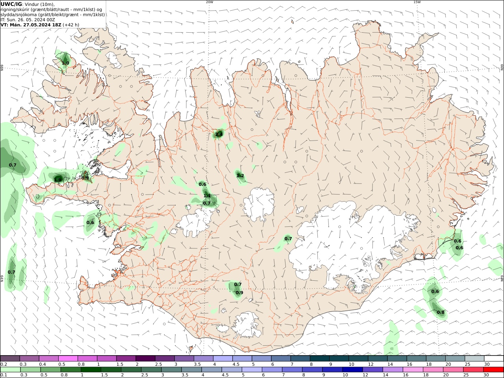Image resolution: width=504 pixels, height=378 pixels.
Task: Click the 0.8 precipitation value offshore southeast
Action: point(441,313)
